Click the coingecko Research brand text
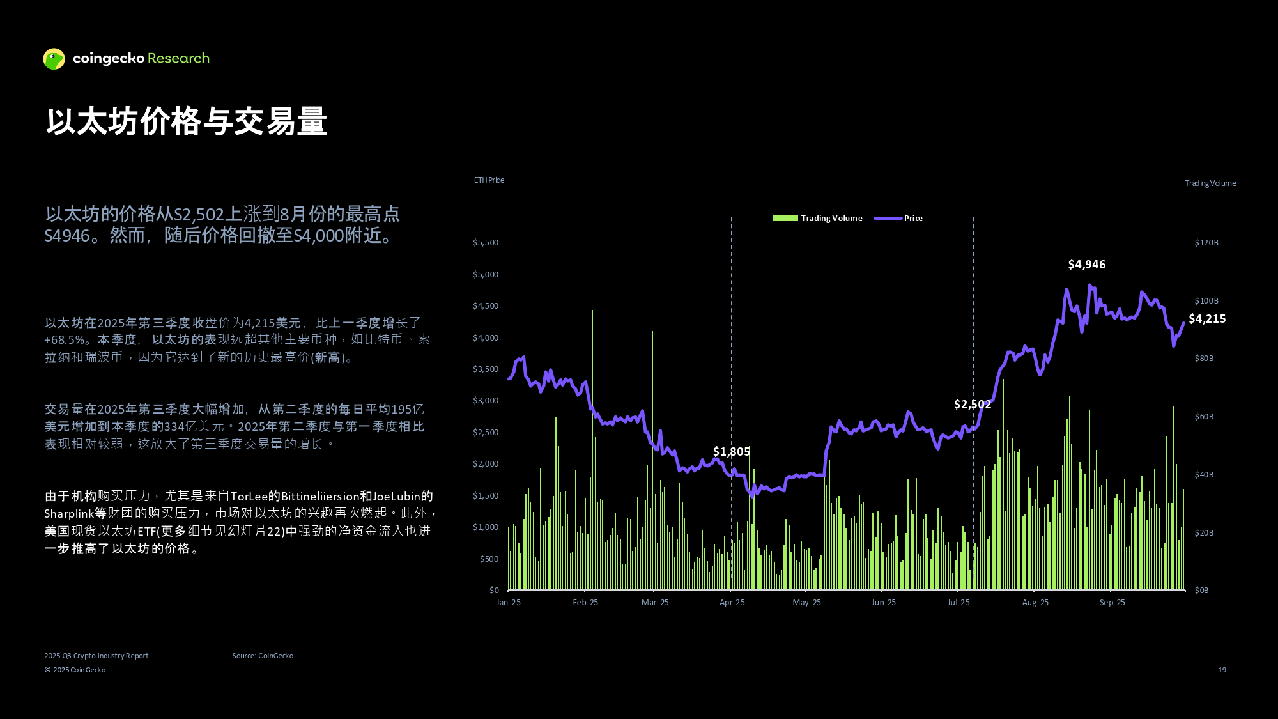 141,58
